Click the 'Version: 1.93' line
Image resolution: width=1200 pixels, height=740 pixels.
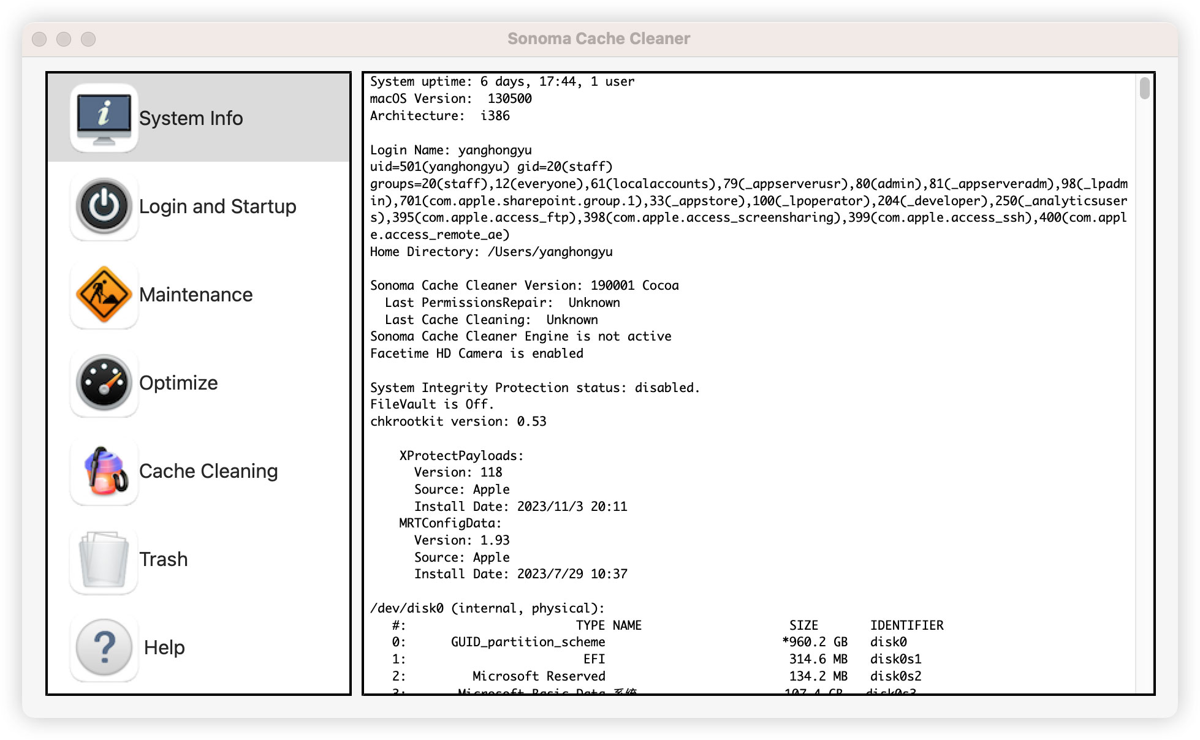pos(462,540)
